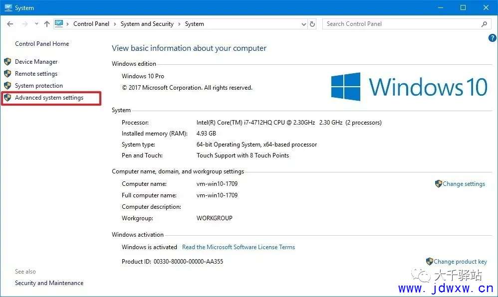Screen dimensions: 498x297
Task: Open Device Manager link
Action: click(36, 62)
